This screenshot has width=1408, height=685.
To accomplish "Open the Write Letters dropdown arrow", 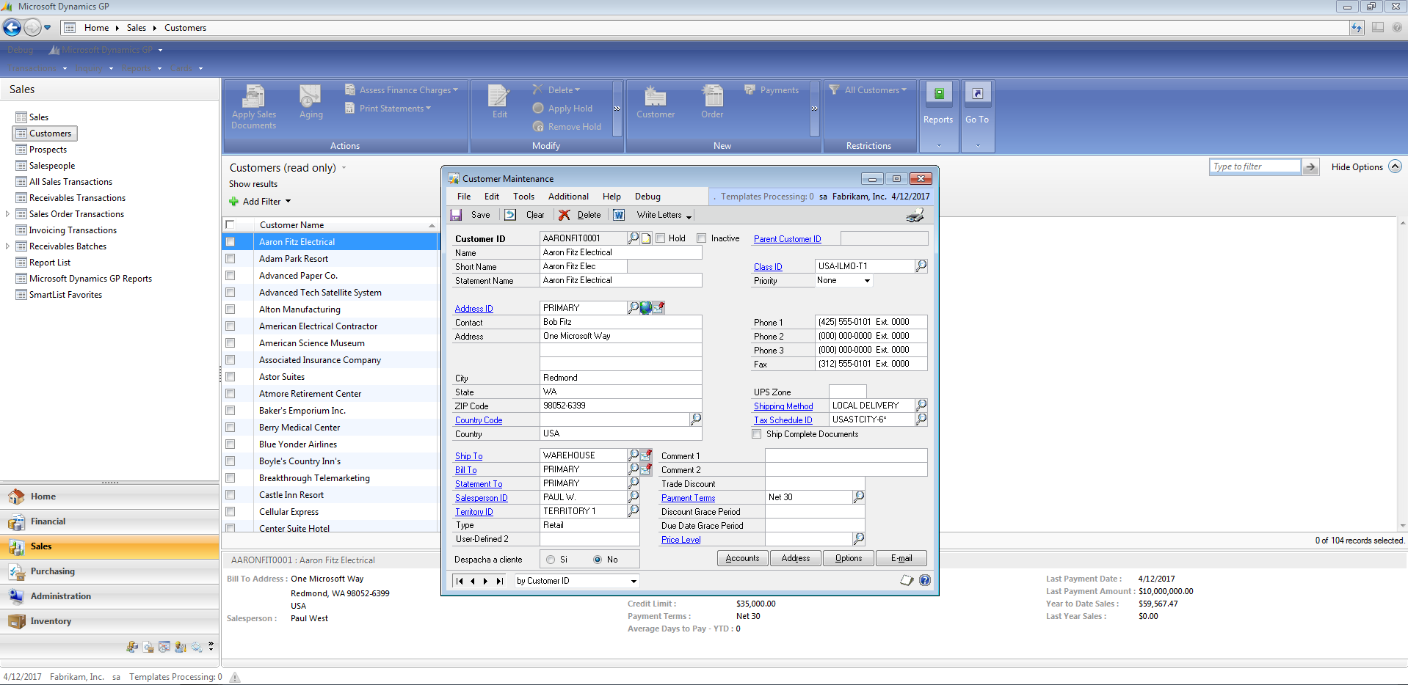I will tap(689, 216).
